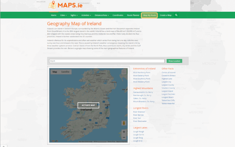
Task: Select the Street View pegman icon
Action: pos(124,123)
